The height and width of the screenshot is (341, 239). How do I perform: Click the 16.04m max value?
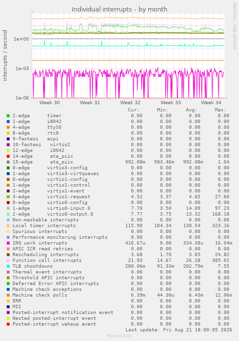[224, 243]
